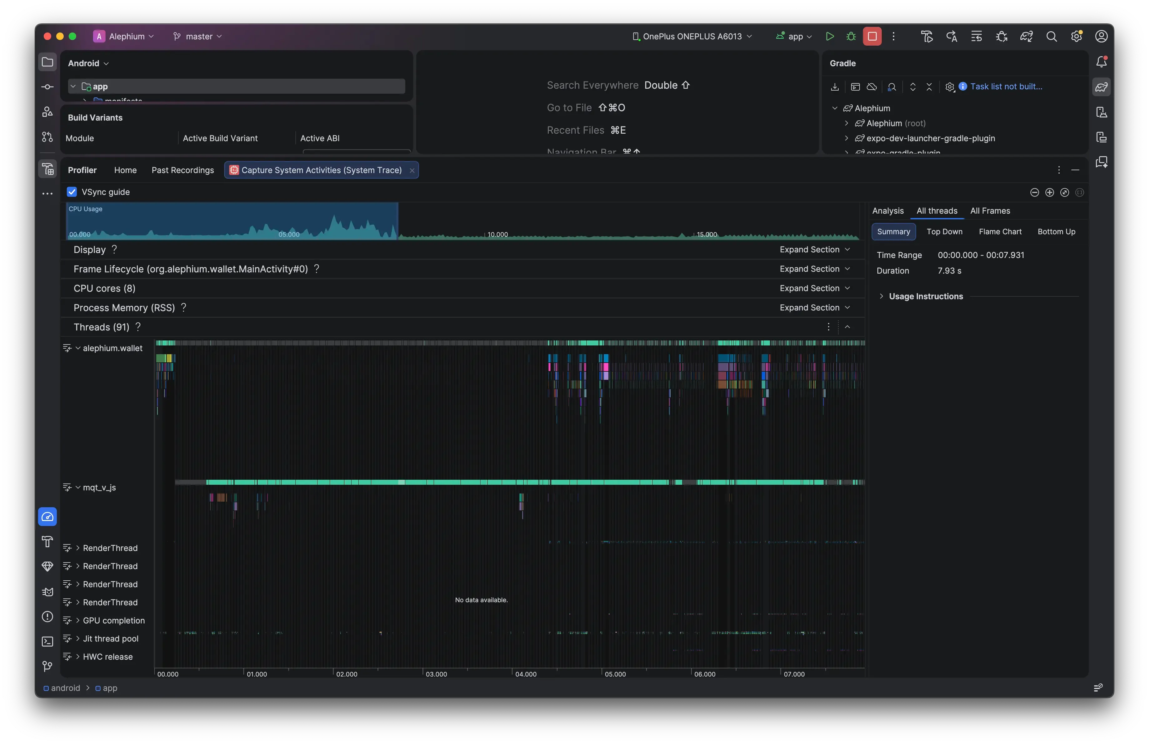Click the Sync Project with Gradle elephant icon
1149x744 pixels.
coord(1026,36)
